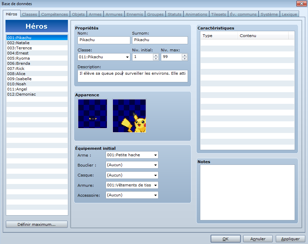Go to the Tilesets tab
Screen dimensions: 308x244
[x=218, y=14]
